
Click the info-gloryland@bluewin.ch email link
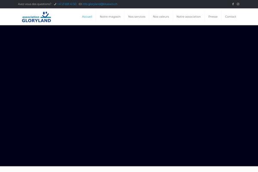tap(100, 4)
